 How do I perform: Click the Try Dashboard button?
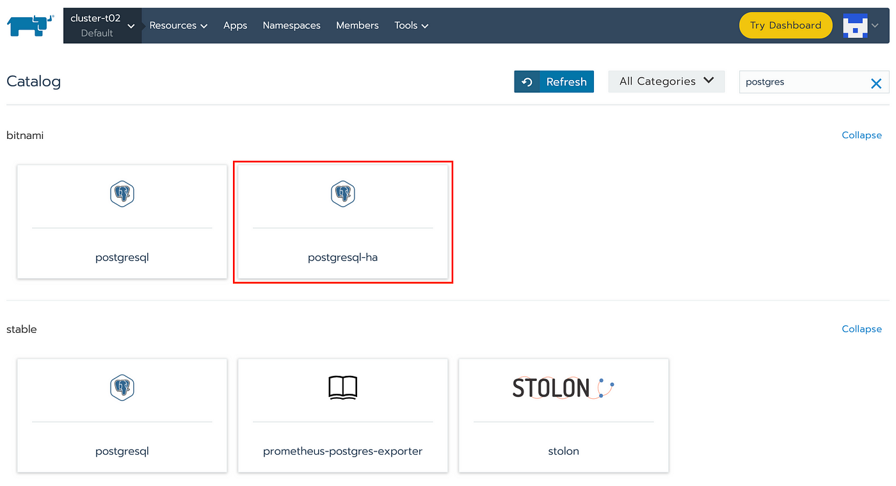pyautogui.click(x=785, y=26)
